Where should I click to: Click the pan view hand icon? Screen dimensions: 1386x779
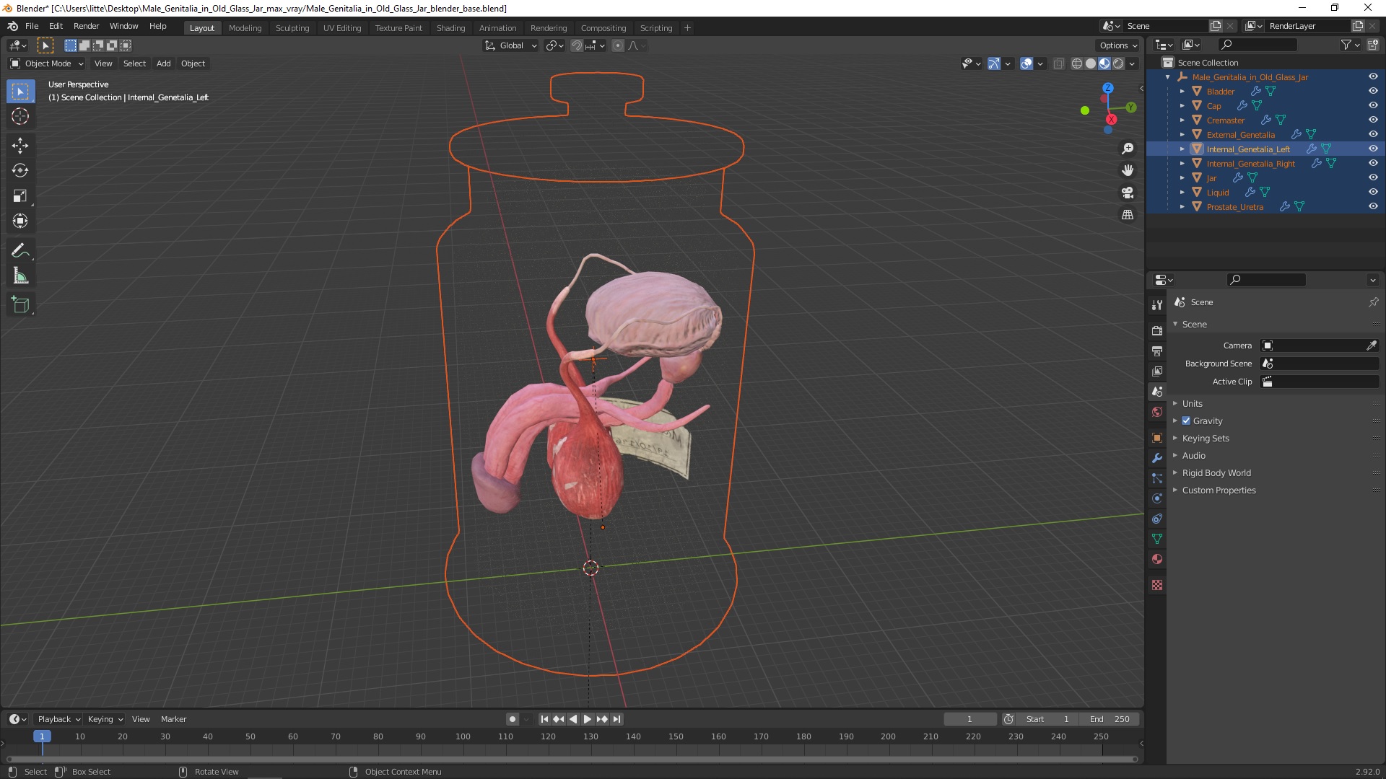point(1128,171)
